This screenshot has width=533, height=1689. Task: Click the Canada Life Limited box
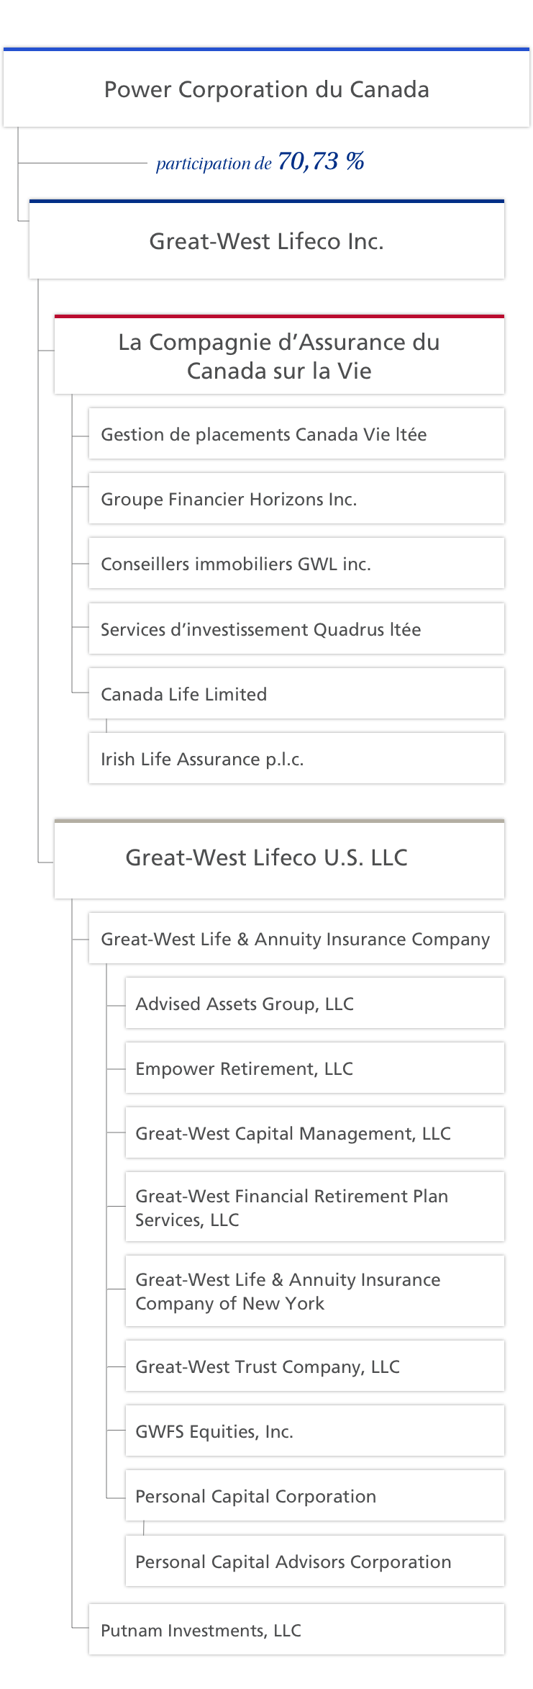pos(296,694)
